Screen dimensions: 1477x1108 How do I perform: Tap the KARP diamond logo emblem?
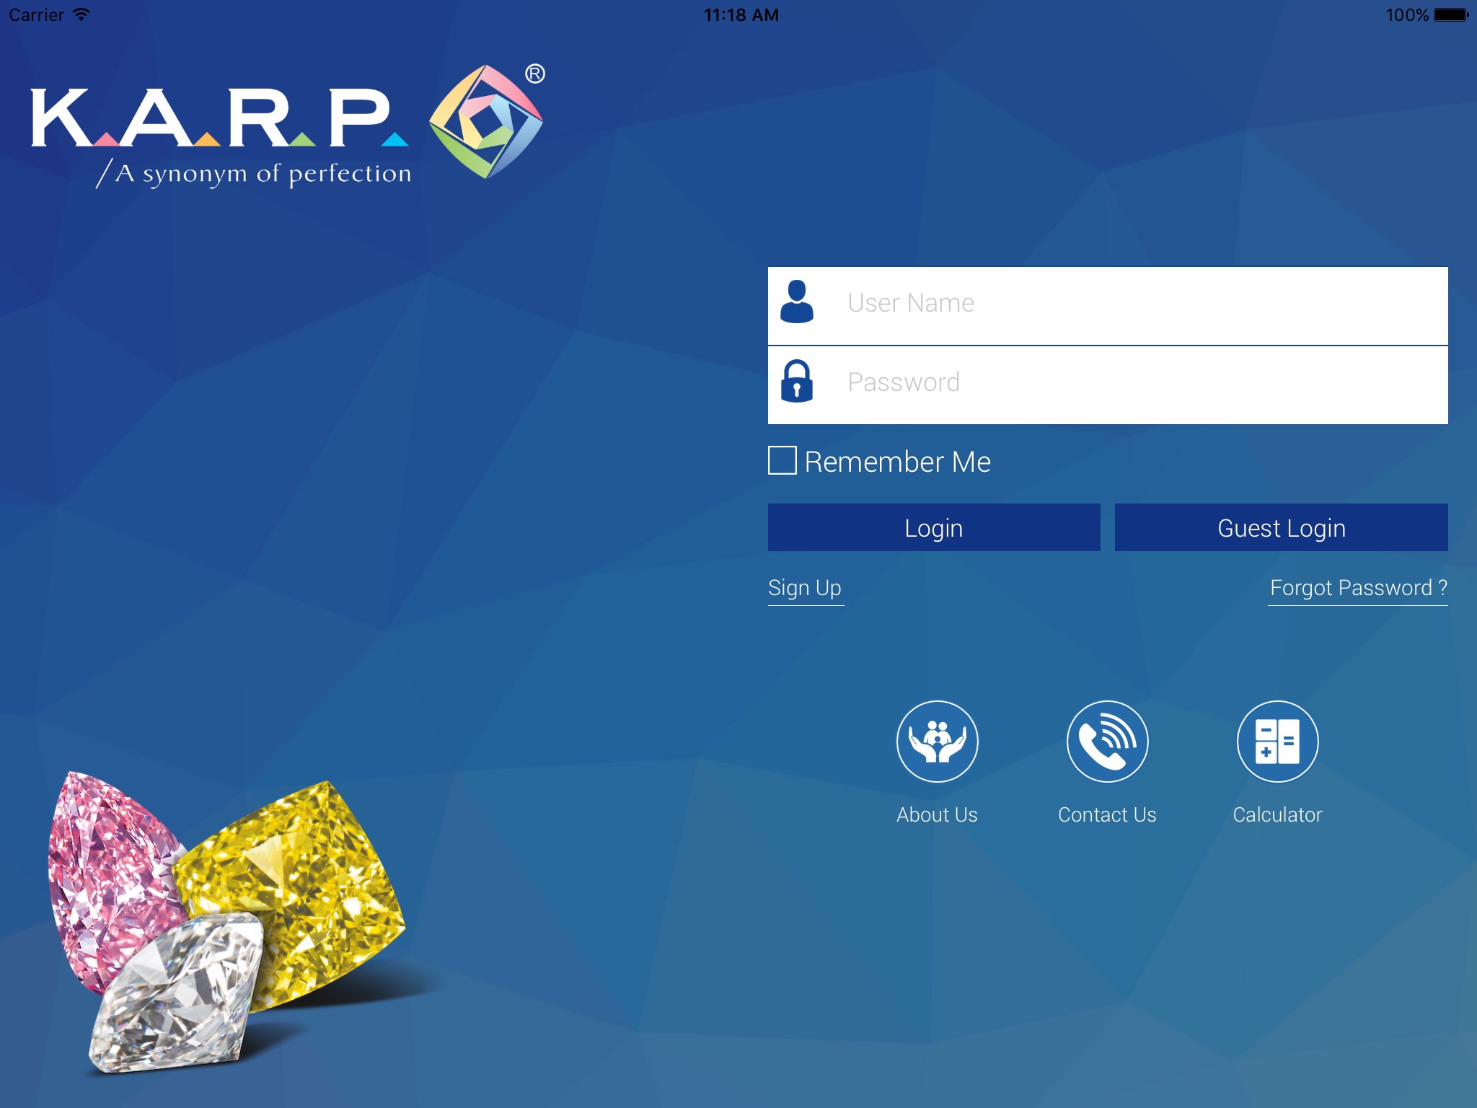click(x=486, y=121)
